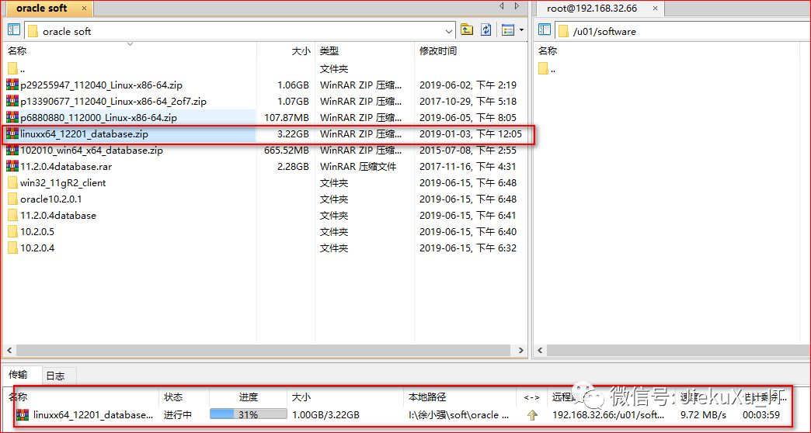Click file name p29255947_112040_Linux-x86-64.zip
The width and height of the screenshot is (811, 433).
[101, 85]
